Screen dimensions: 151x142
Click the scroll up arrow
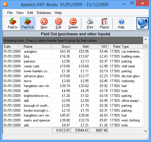click(x=145, y=39)
